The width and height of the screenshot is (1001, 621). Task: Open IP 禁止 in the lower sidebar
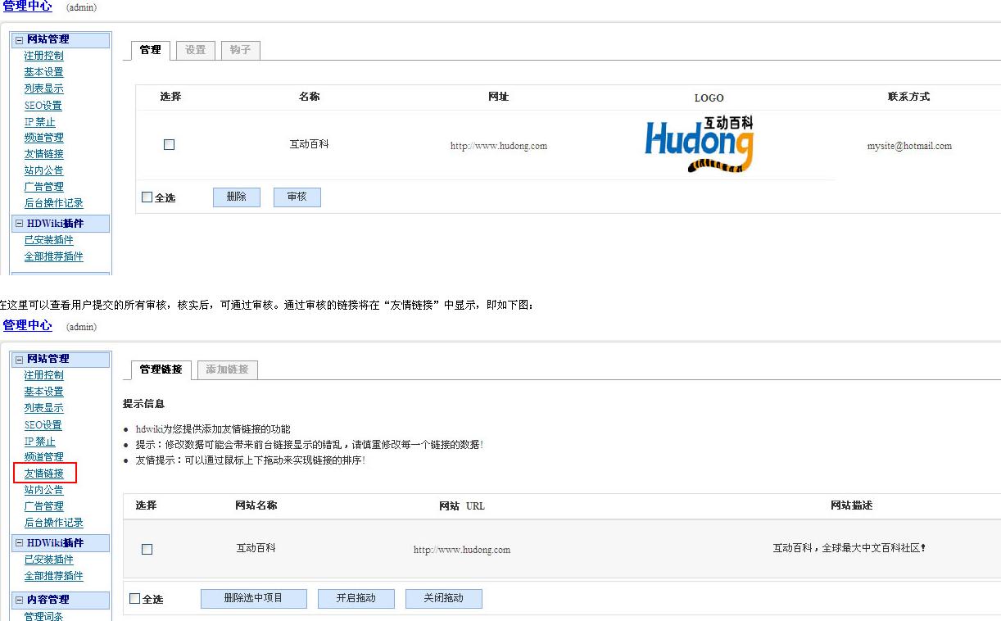39,442
